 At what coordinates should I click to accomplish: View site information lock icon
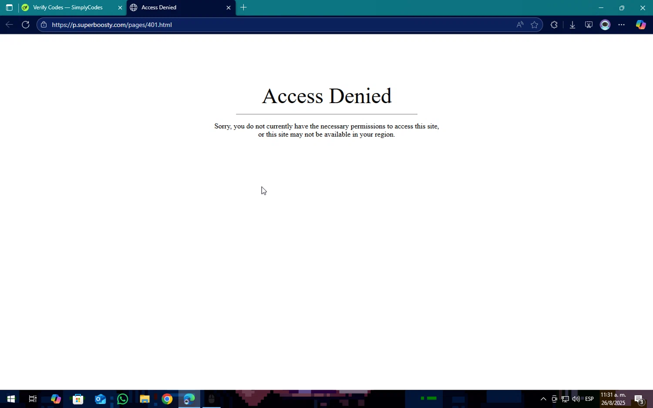coord(44,25)
